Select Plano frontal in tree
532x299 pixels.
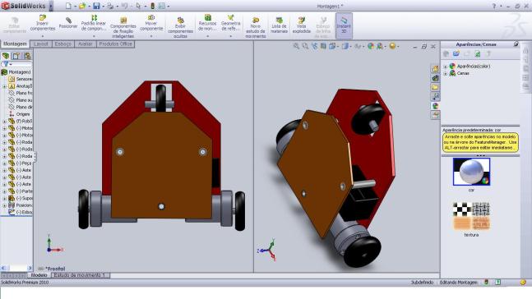(21, 93)
